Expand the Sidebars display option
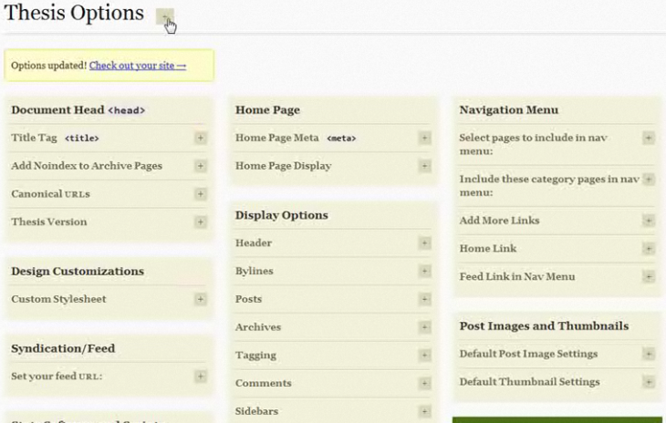The image size is (666, 423). [424, 411]
